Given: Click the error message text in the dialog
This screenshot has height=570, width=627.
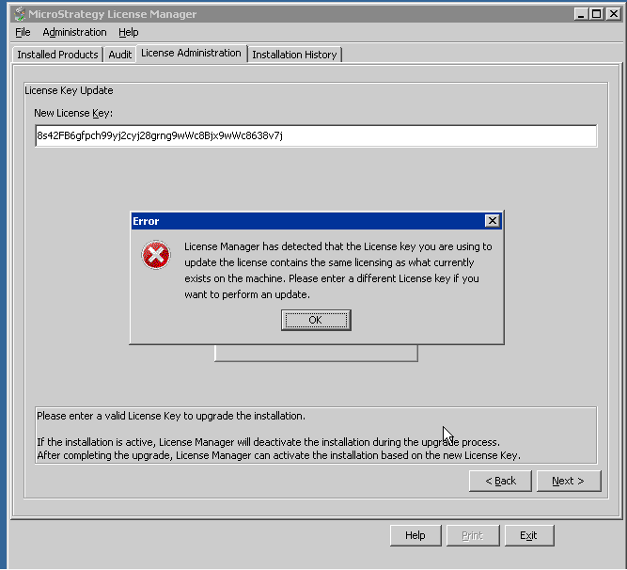Looking at the screenshot, I should coord(337,270).
